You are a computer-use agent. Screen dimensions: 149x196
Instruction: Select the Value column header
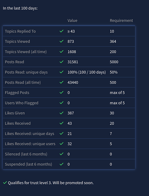tap(72, 20)
